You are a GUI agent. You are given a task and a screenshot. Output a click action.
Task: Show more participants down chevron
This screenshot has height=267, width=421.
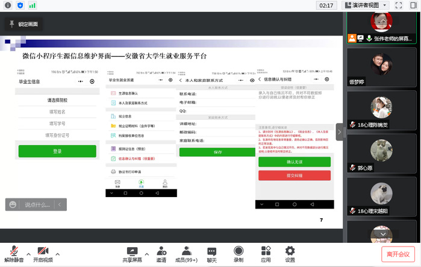(383, 234)
